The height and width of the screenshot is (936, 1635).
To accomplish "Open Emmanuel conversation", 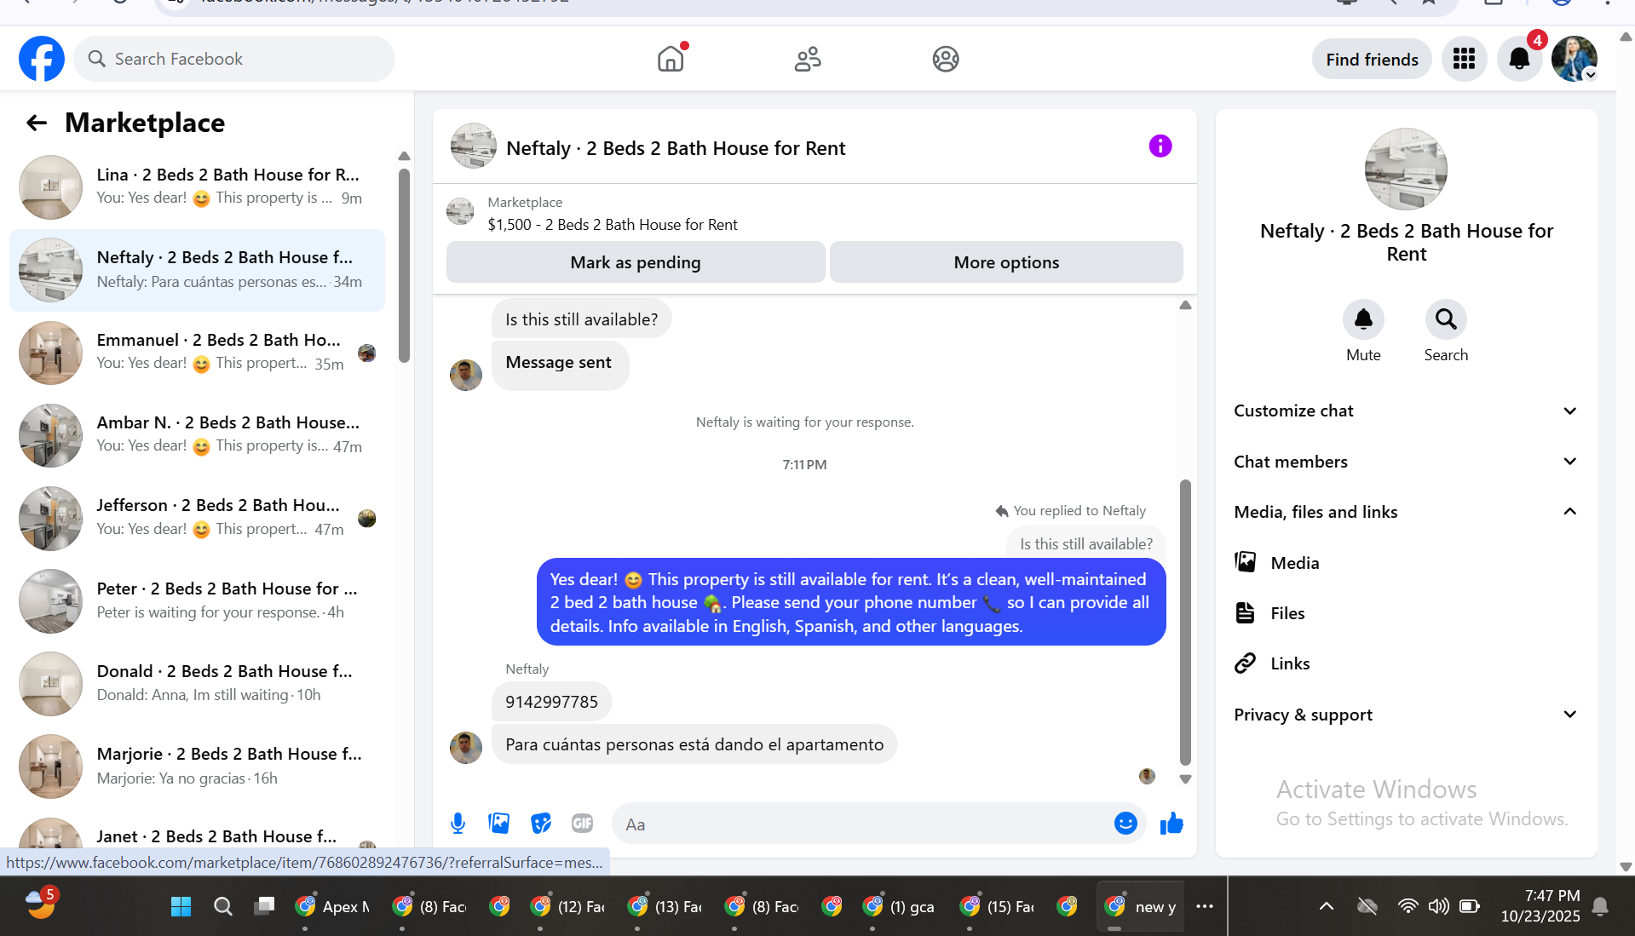I will pyautogui.click(x=197, y=353).
